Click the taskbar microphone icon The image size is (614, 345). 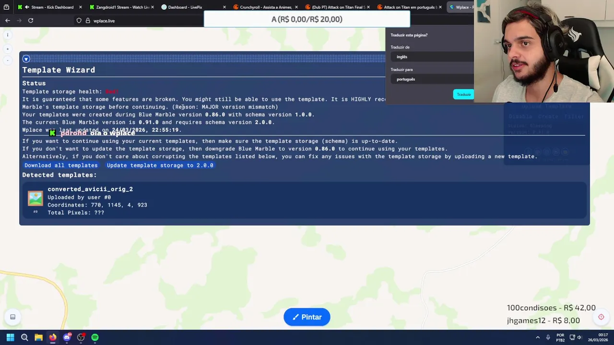point(548,337)
